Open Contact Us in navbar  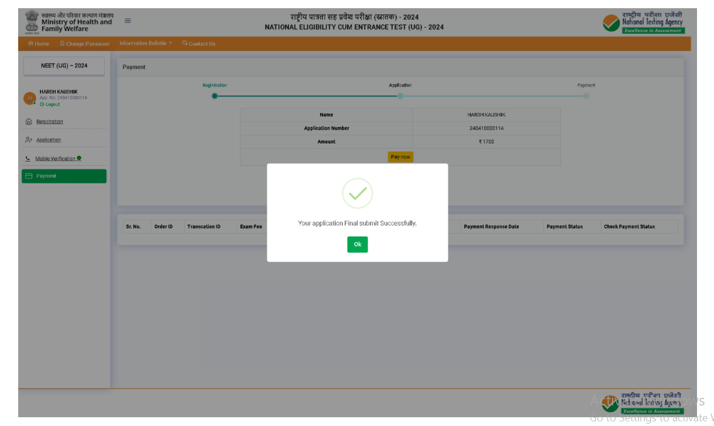(199, 44)
